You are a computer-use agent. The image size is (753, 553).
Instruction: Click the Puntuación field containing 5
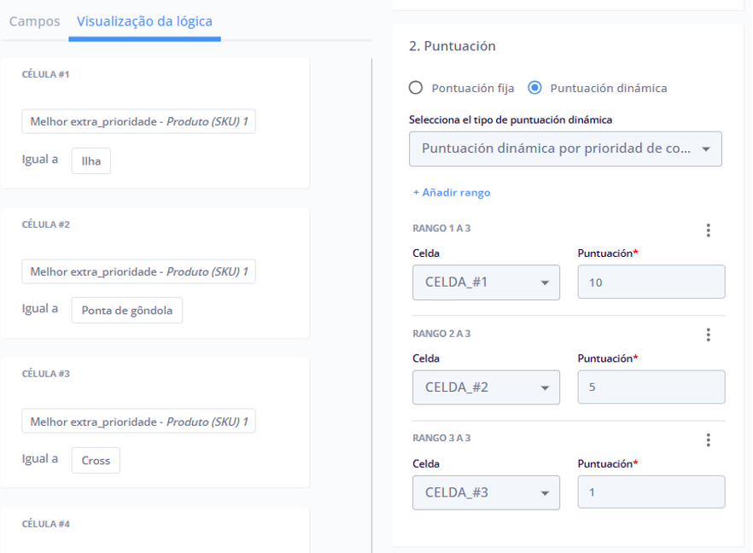click(651, 387)
